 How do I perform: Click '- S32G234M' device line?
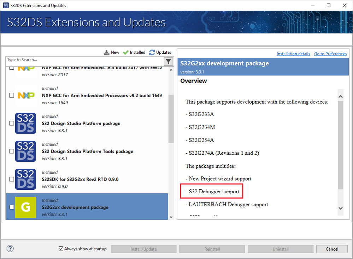200,127
